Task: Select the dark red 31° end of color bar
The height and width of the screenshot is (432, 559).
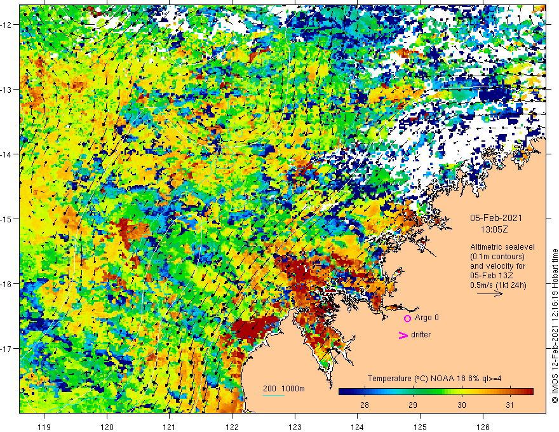Action: [x=529, y=392]
